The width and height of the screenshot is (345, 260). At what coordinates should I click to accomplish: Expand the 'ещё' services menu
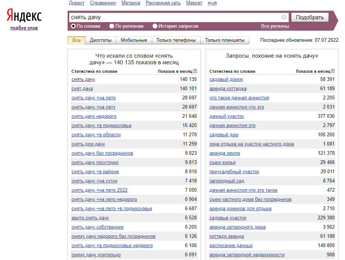(x=212, y=3)
